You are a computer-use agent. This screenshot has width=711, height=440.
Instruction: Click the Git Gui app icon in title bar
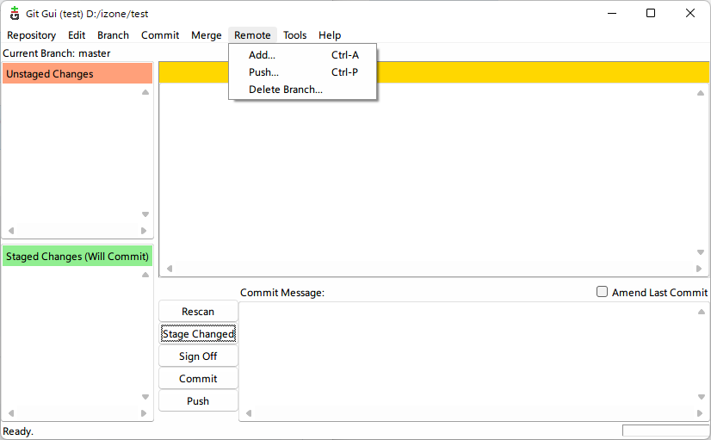pyautogui.click(x=14, y=13)
